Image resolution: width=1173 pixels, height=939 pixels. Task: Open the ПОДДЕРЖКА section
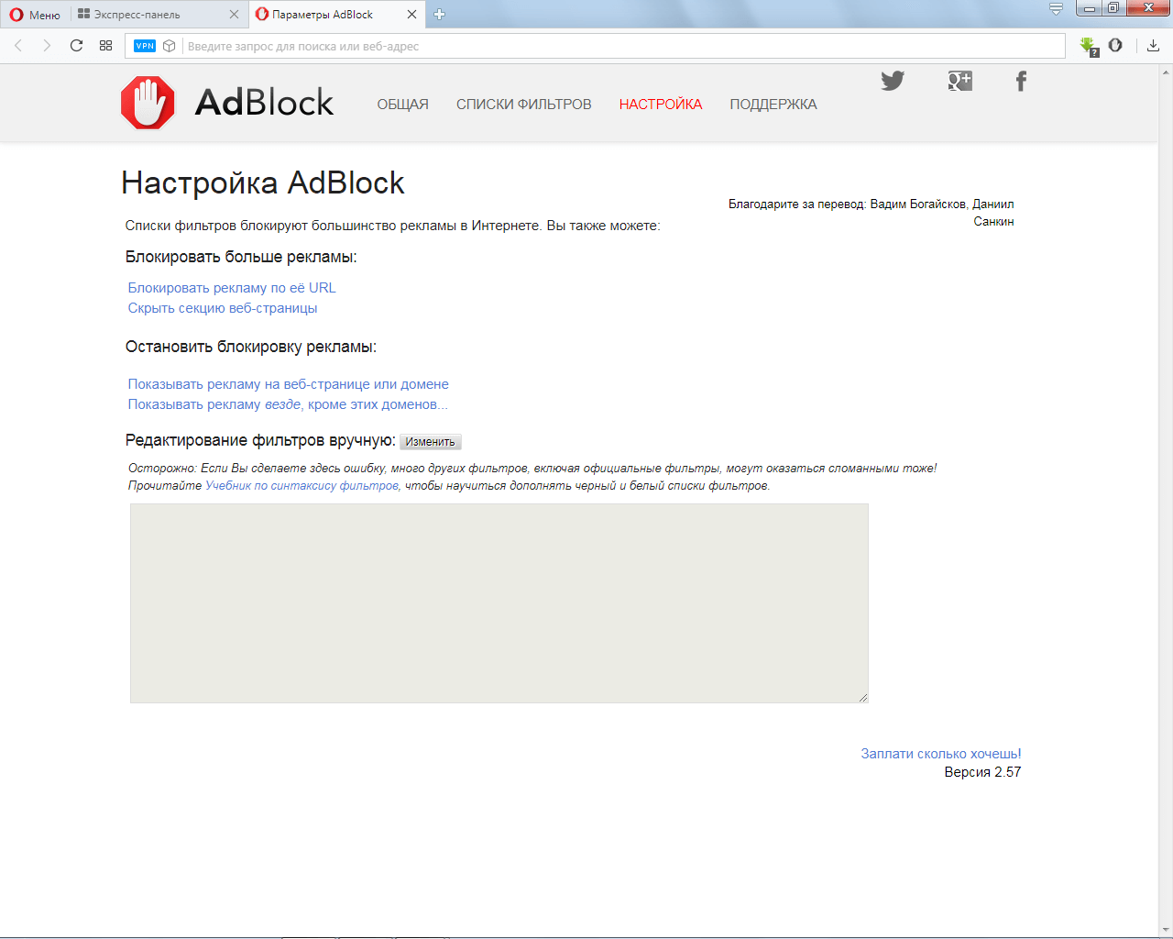tap(773, 105)
